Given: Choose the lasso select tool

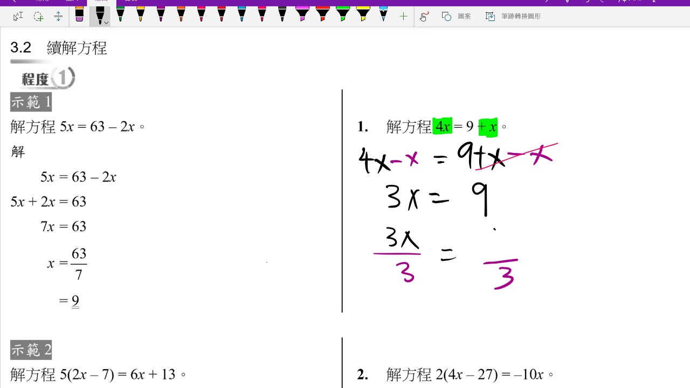Looking at the screenshot, I should [38, 16].
